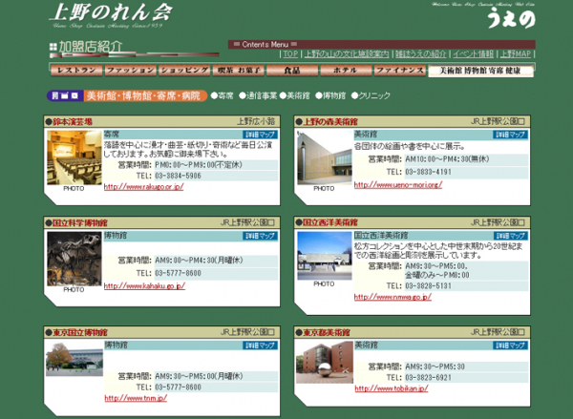Click the 鈴本演芸場 theater hall photo
This screenshot has height=419, width=573.
[x=74, y=157]
